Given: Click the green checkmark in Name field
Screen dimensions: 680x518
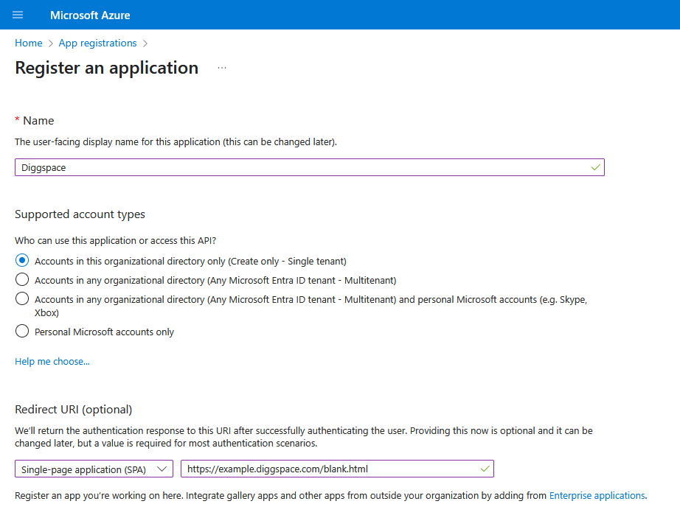Looking at the screenshot, I should 596,167.
